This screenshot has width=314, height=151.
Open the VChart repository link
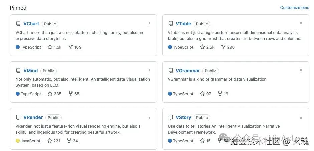(x=31, y=24)
